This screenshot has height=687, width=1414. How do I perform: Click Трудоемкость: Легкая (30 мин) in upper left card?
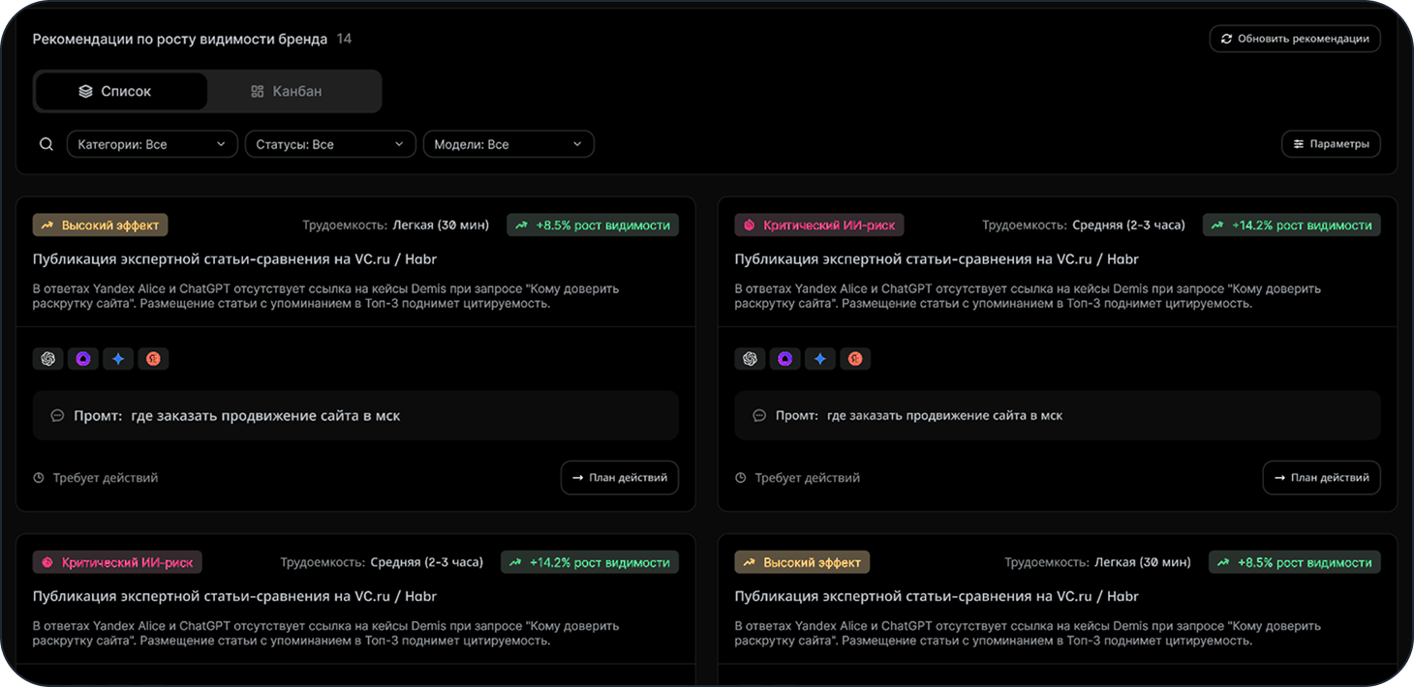pos(396,225)
